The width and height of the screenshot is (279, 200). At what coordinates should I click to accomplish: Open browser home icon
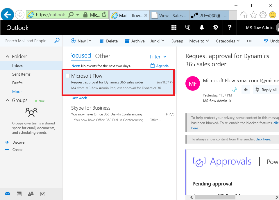click(x=244, y=15)
